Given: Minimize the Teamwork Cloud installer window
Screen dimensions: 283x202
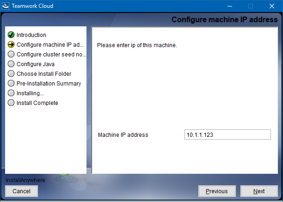Looking at the screenshot, I should tap(230, 6).
